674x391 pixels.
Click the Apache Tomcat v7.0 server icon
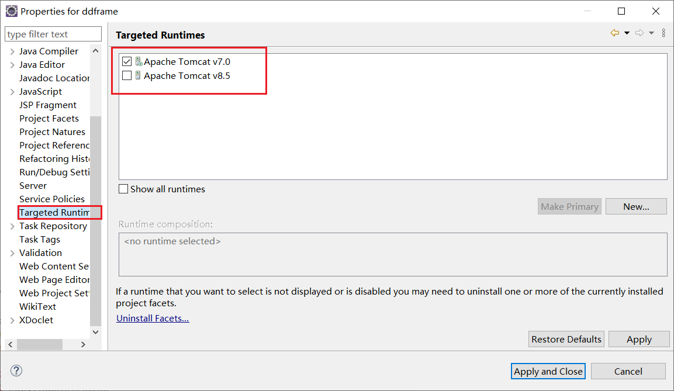click(139, 61)
